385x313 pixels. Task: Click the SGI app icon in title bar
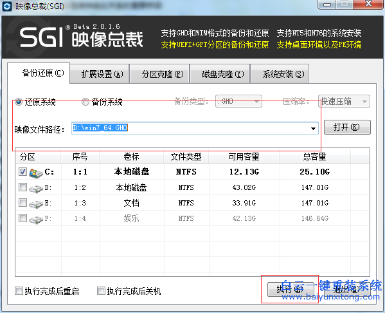(x=6, y=6)
